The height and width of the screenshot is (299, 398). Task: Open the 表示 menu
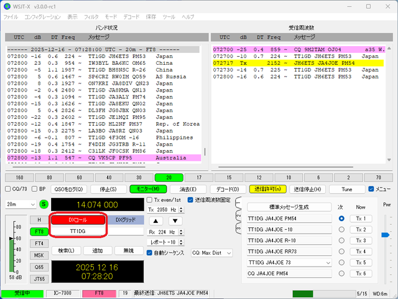coord(72,17)
